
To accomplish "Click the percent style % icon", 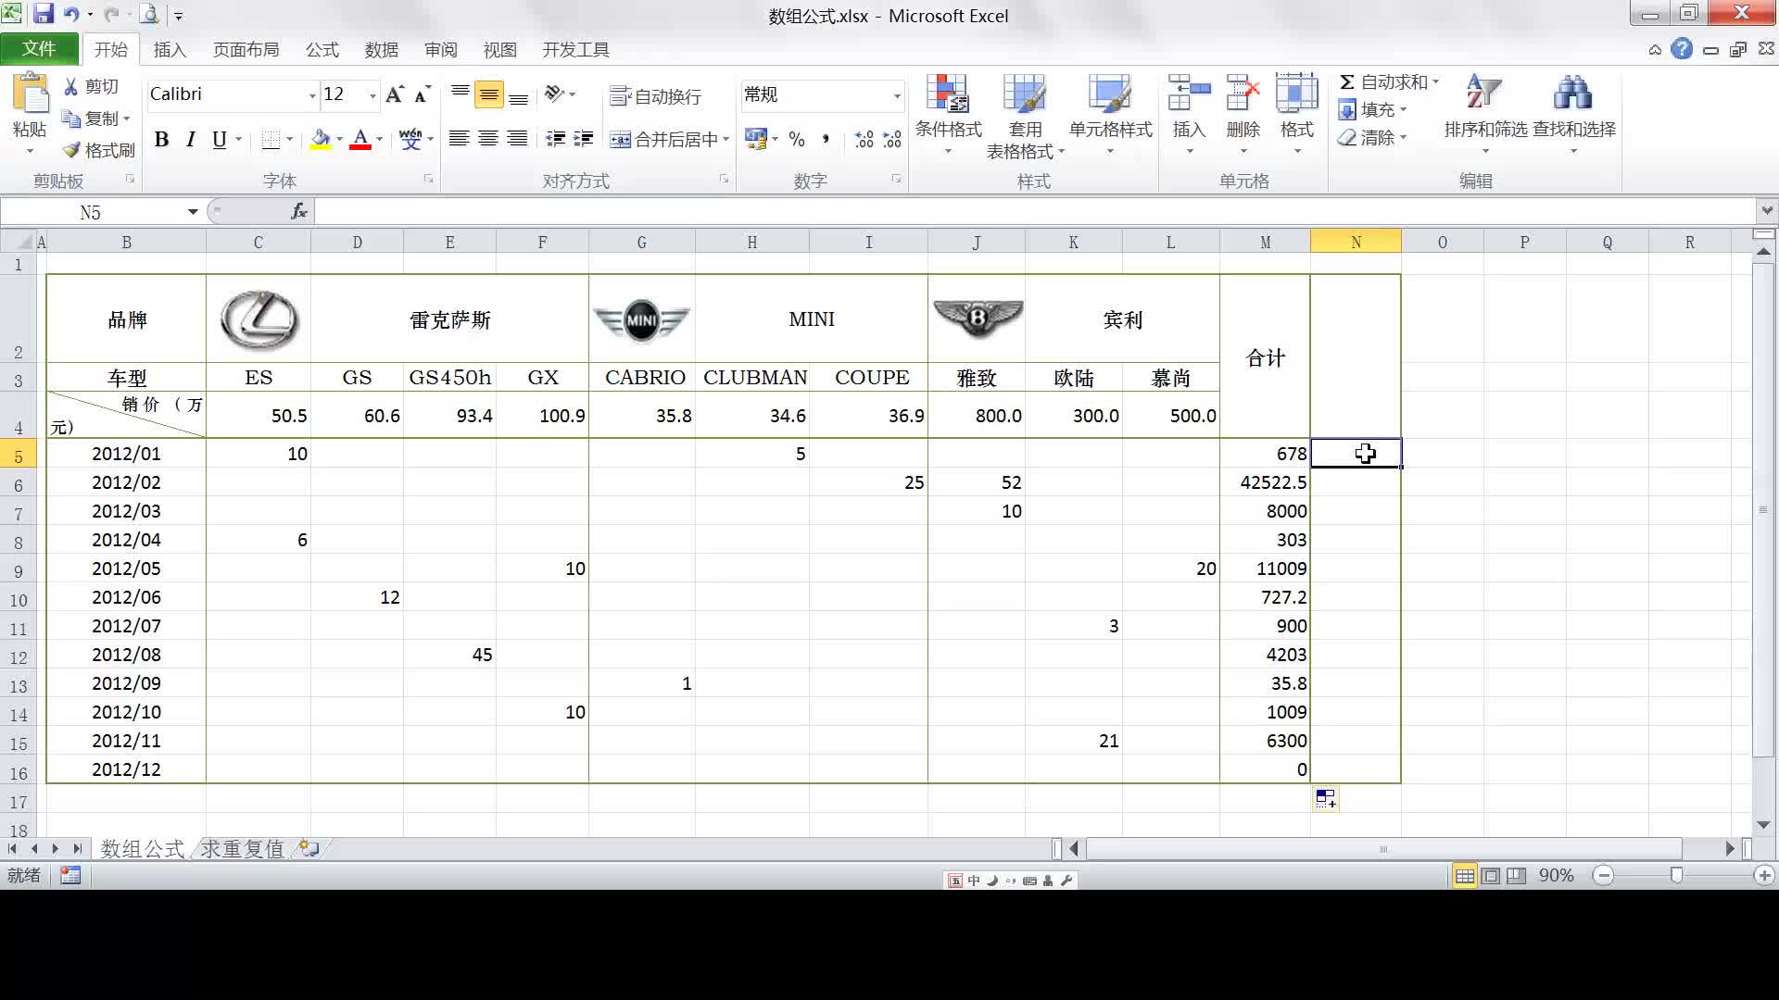I will [795, 140].
